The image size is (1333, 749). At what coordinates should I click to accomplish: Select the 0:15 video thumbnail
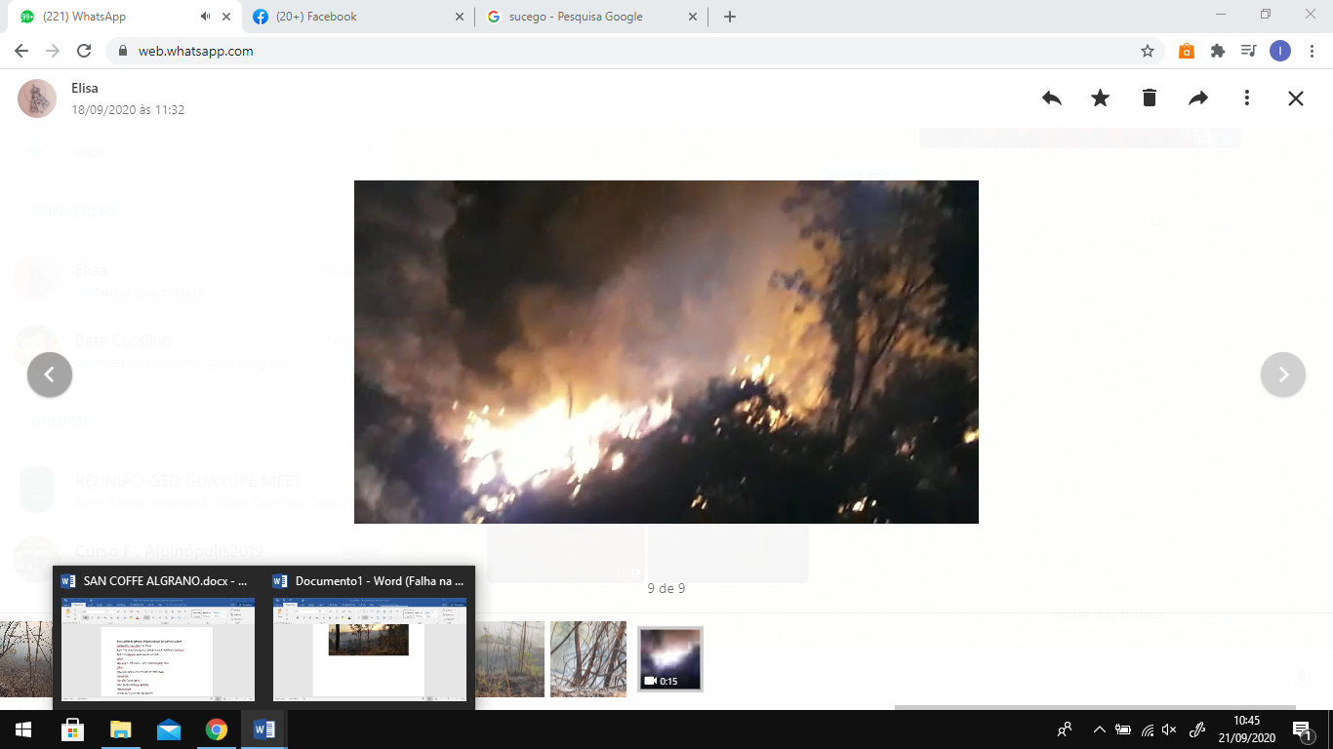tap(669, 658)
